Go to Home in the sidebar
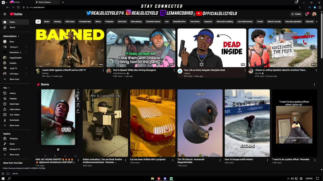This screenshot has height=181, width=323. [x=15, y=22]
